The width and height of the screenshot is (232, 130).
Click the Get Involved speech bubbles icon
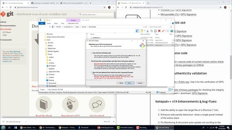(97, 104)
